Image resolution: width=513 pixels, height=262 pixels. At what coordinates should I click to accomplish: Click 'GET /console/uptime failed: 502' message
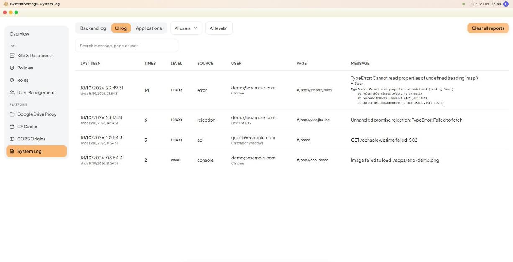(x=384, y=140)
